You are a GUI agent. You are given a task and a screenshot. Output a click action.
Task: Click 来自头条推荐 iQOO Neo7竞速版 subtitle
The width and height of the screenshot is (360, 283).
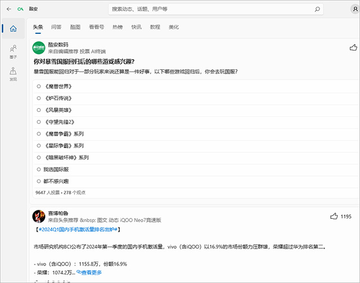pos(105,220)
